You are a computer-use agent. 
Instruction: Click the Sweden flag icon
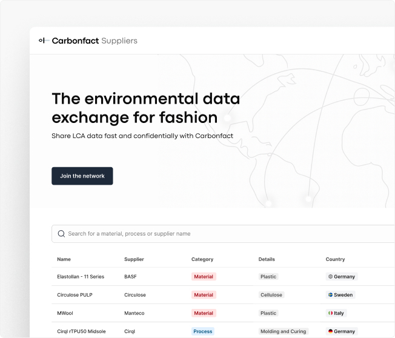pos(330,294)
